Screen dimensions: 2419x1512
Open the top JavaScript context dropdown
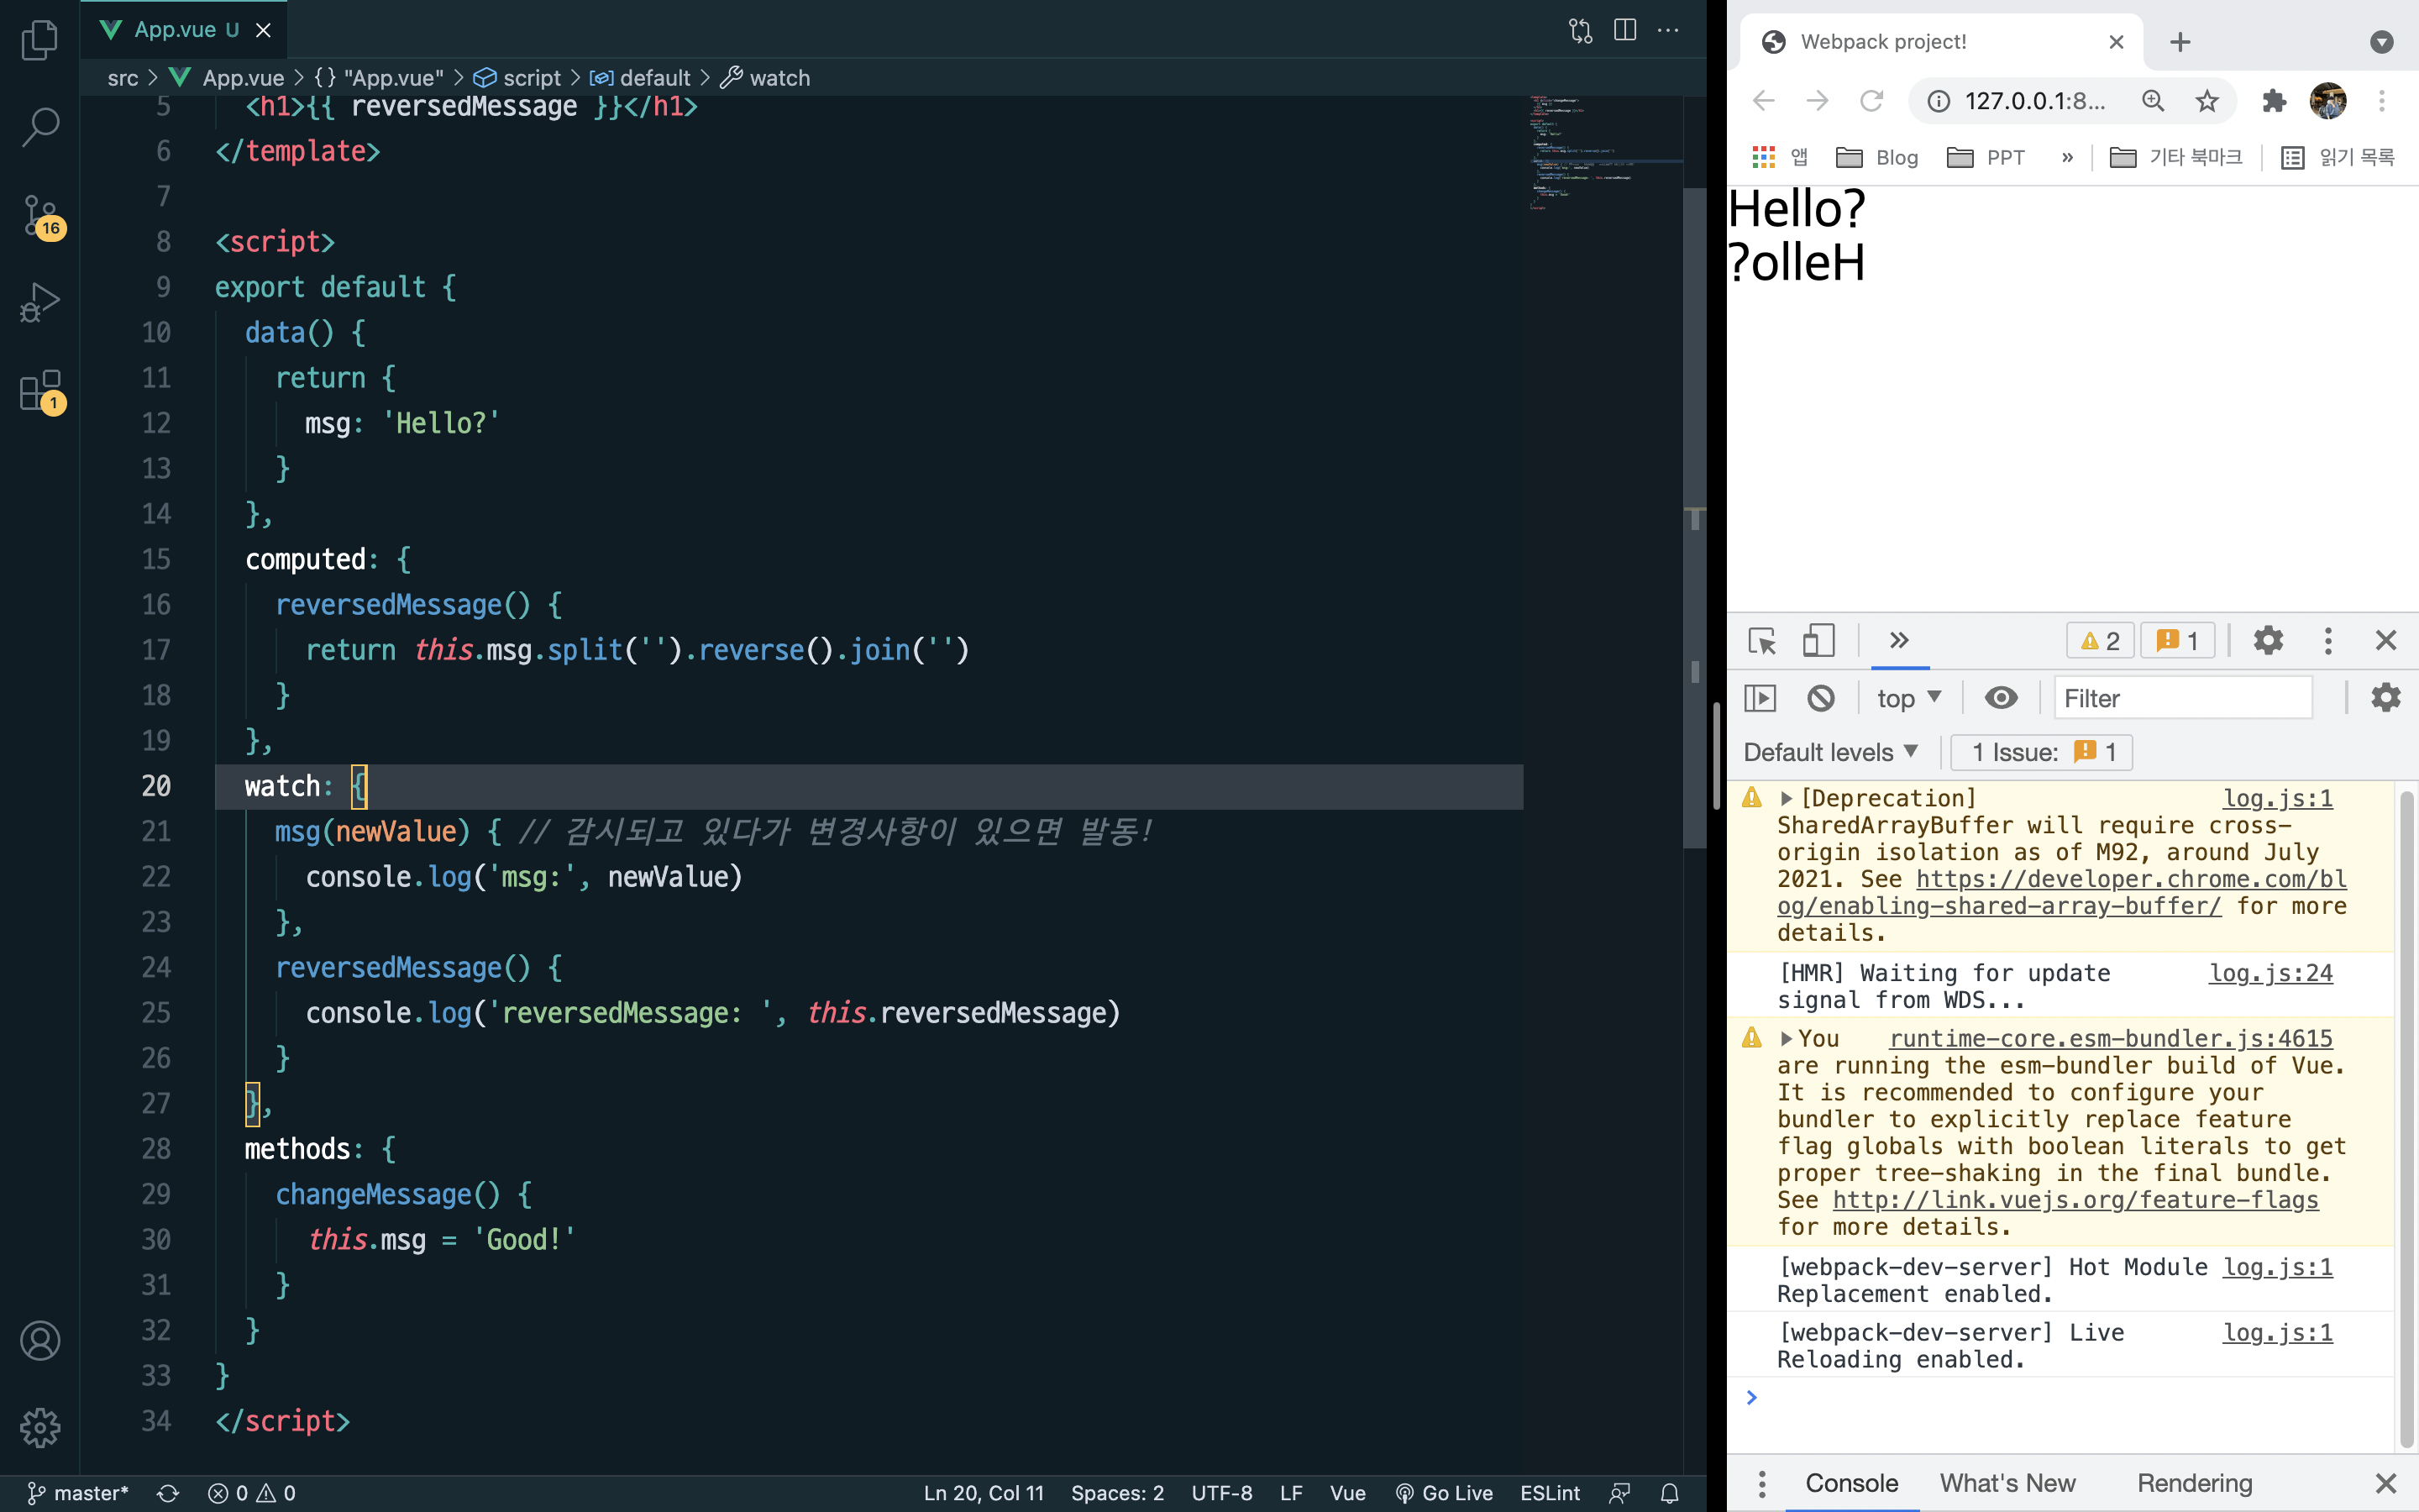click(1908, 698)
